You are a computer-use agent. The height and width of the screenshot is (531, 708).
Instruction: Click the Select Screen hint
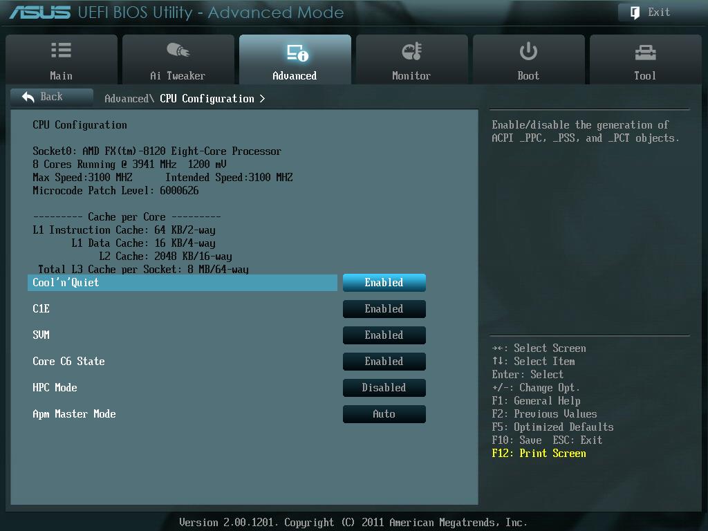coord(539,348)
